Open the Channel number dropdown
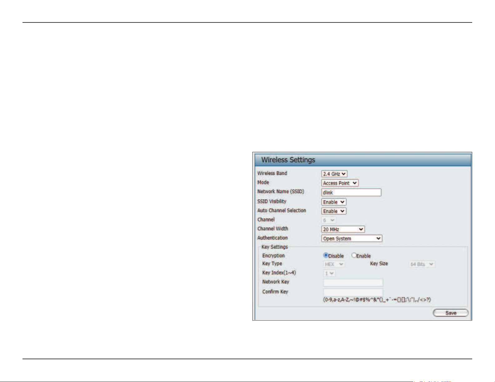The width and height of the screenshot is (495, 382). tap(329, 220)
